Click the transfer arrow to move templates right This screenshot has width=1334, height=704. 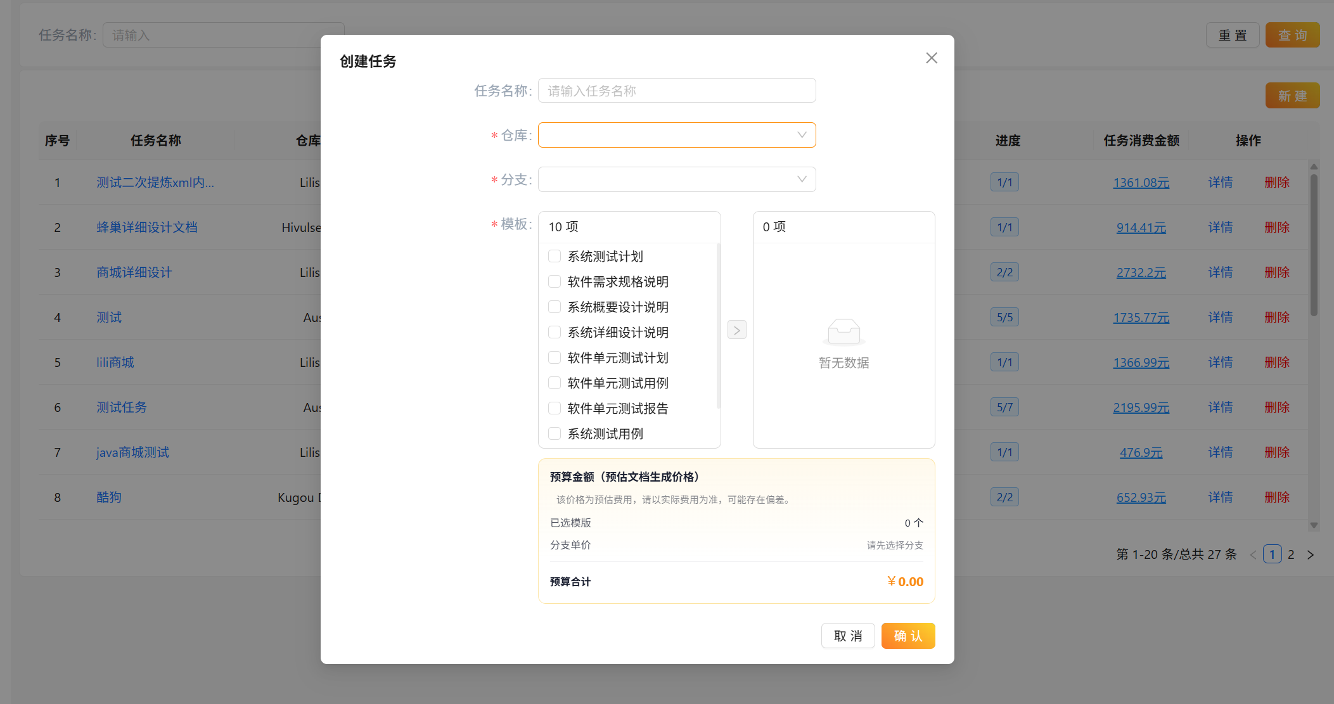point(736,330)
